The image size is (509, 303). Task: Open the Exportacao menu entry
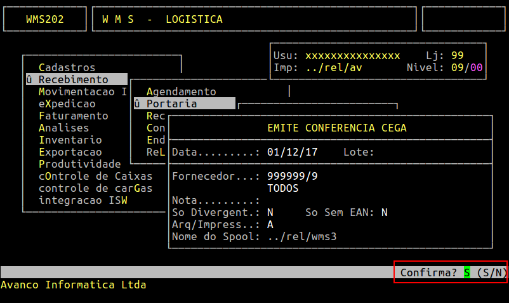pyautogui.click(x=70, y=152)
